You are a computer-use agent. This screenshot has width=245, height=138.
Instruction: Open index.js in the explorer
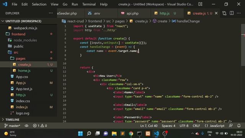coord(22,107)
